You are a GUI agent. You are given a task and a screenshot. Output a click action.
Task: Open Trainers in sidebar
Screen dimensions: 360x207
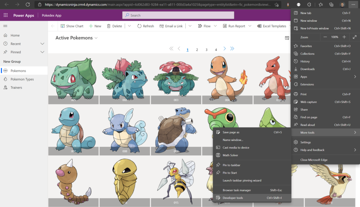(24, 88)
